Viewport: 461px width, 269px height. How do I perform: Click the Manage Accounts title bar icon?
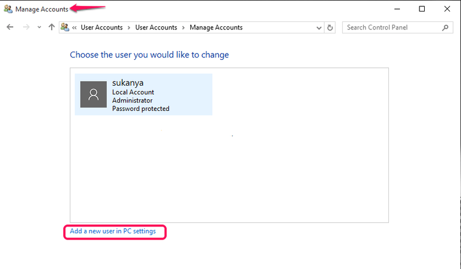coord(8,9)
